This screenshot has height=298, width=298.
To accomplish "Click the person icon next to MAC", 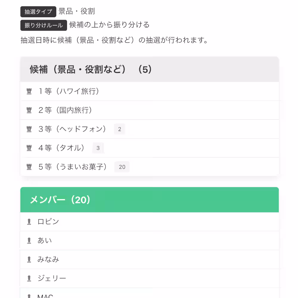I will (29, 296).
